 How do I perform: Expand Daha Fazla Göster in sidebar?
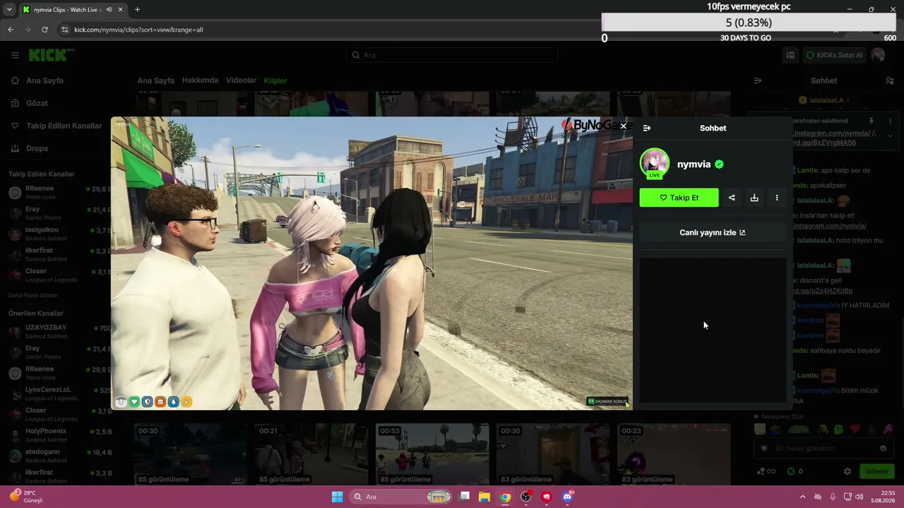click(x=33, y=295)
